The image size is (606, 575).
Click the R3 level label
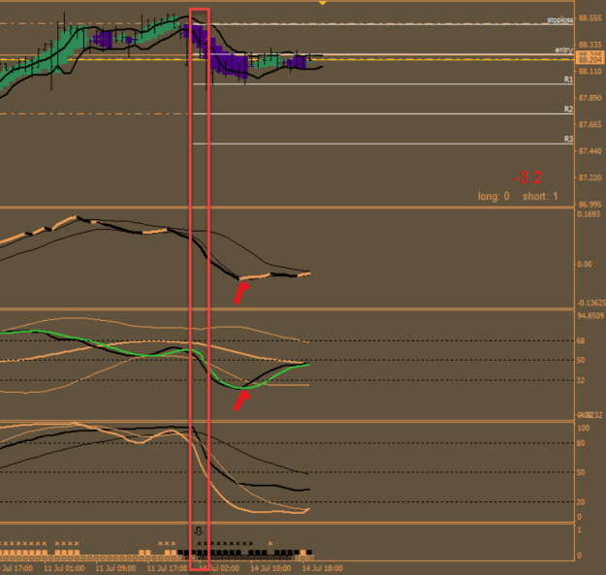coord(568,139)
